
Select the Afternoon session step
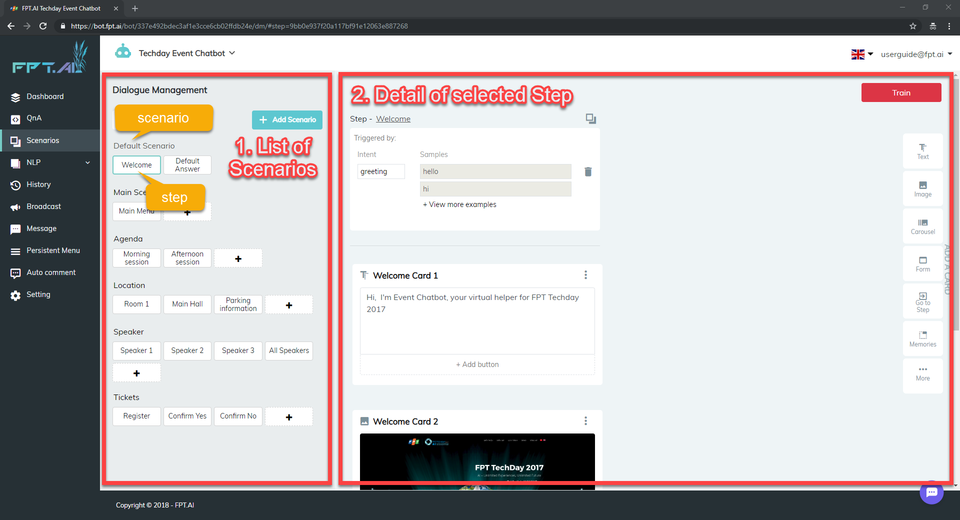click(x=187, y=258)
